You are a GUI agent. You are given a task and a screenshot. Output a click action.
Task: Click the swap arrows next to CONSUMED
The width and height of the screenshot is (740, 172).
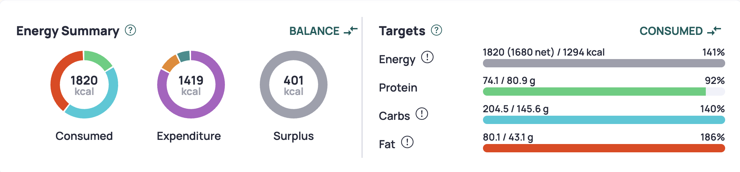[714, 31]
